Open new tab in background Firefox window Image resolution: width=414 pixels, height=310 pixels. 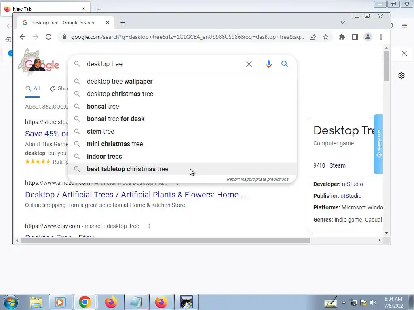99,9
